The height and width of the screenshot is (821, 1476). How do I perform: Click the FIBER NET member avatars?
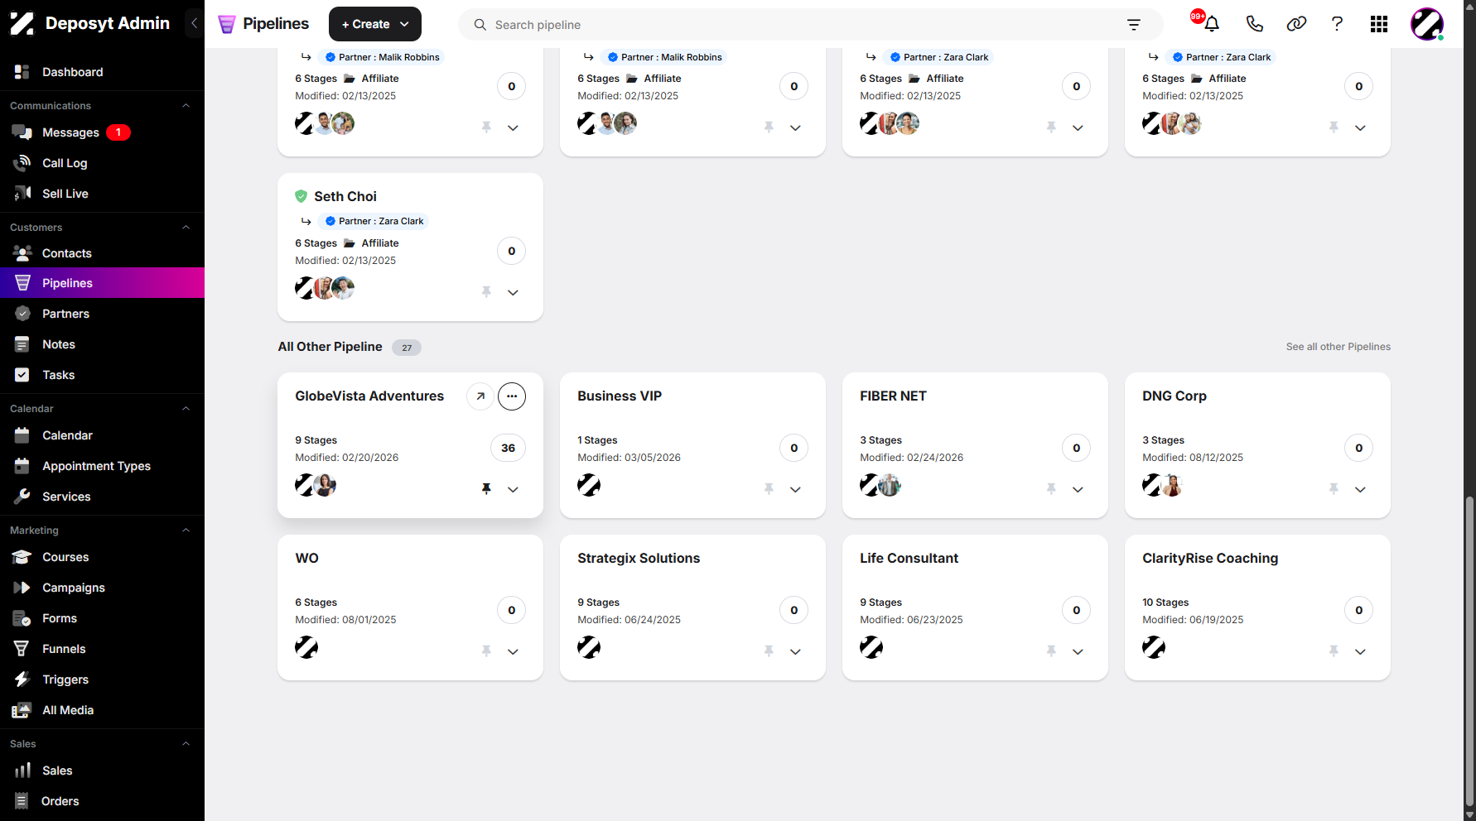pos(880,485)
